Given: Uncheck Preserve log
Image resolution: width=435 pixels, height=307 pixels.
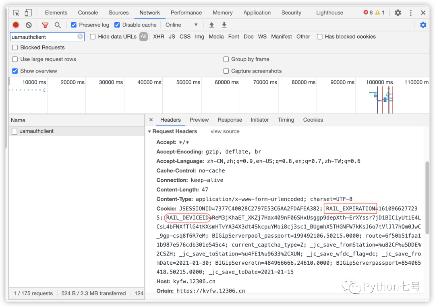Looking at the screenshot, I should [x=74, y=25].
